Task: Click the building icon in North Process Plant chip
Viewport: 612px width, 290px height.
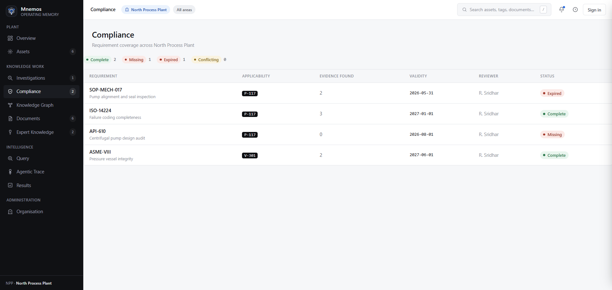Action: coord(127,10)
